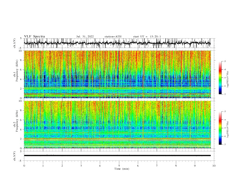Image resolution: width=241 pixels, height=186 pixels.
Task: Click the ch.1 color bar log(PSD) unit label
Action: [x=228, y=79]
